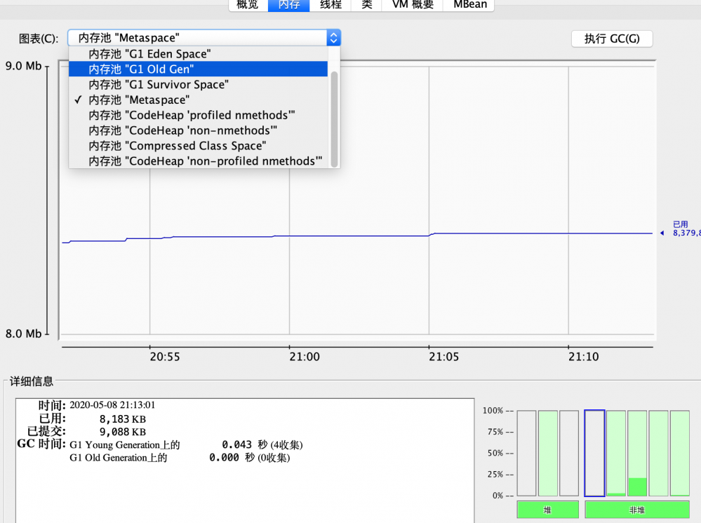
Task: Click the 8.0 Mb axis label
Action: [x=23, y=334]
